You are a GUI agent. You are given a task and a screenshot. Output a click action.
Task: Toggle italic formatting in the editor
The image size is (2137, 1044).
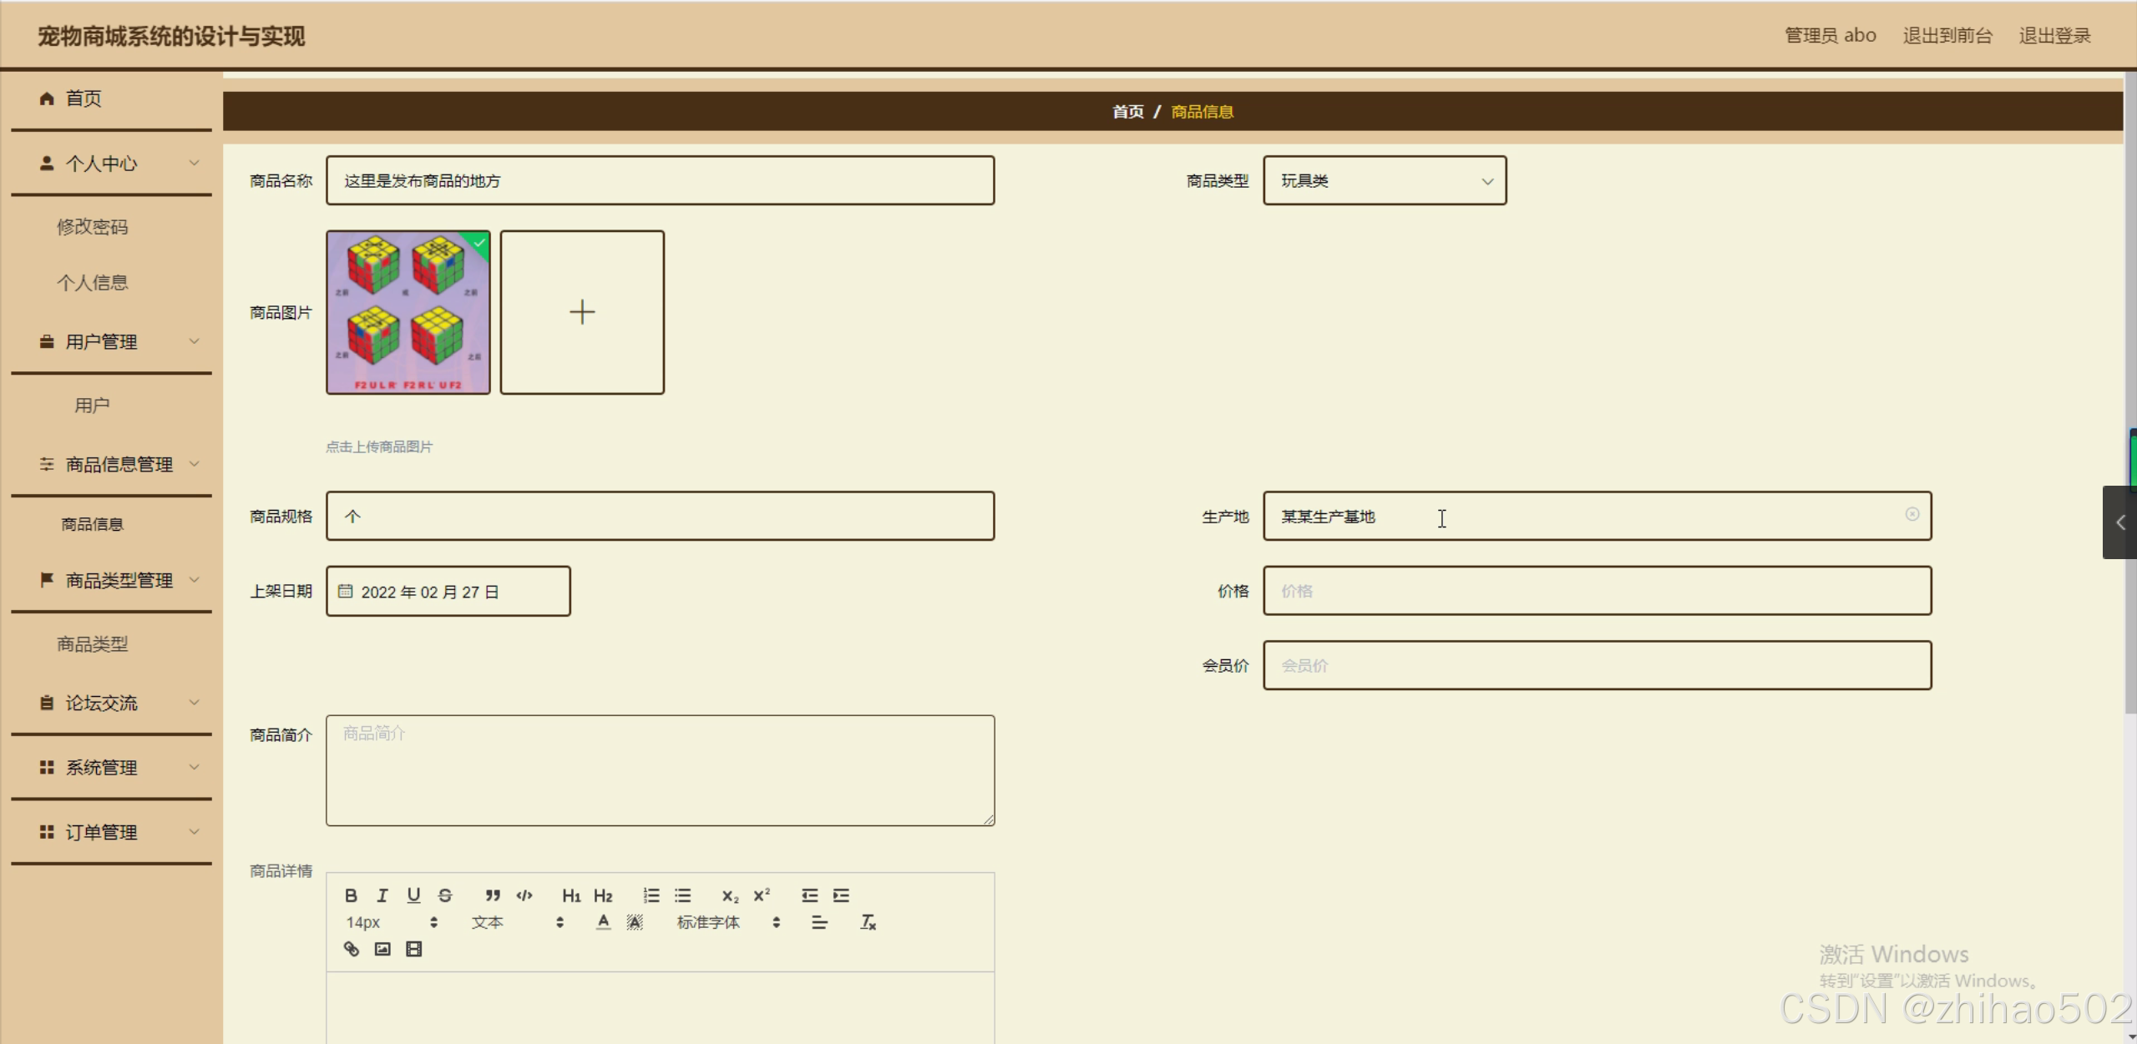[382, 895]
